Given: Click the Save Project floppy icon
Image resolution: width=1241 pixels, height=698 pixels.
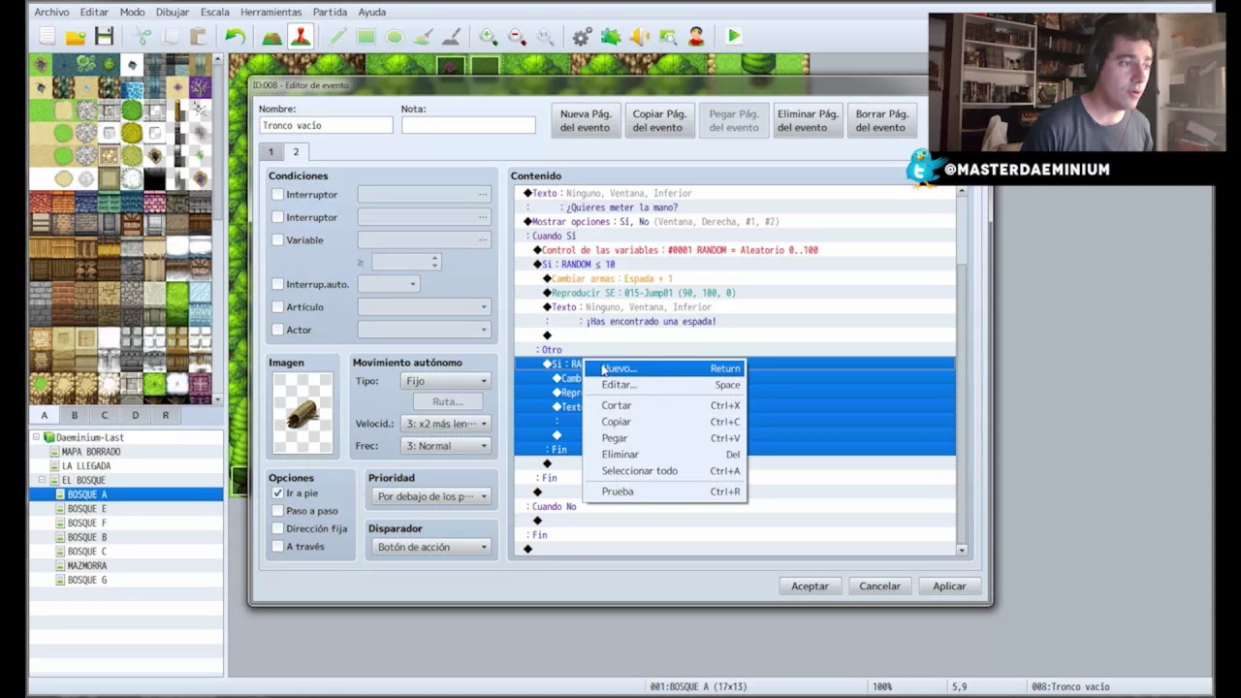Looking at the screenshot, I should [x=104, y=37].
